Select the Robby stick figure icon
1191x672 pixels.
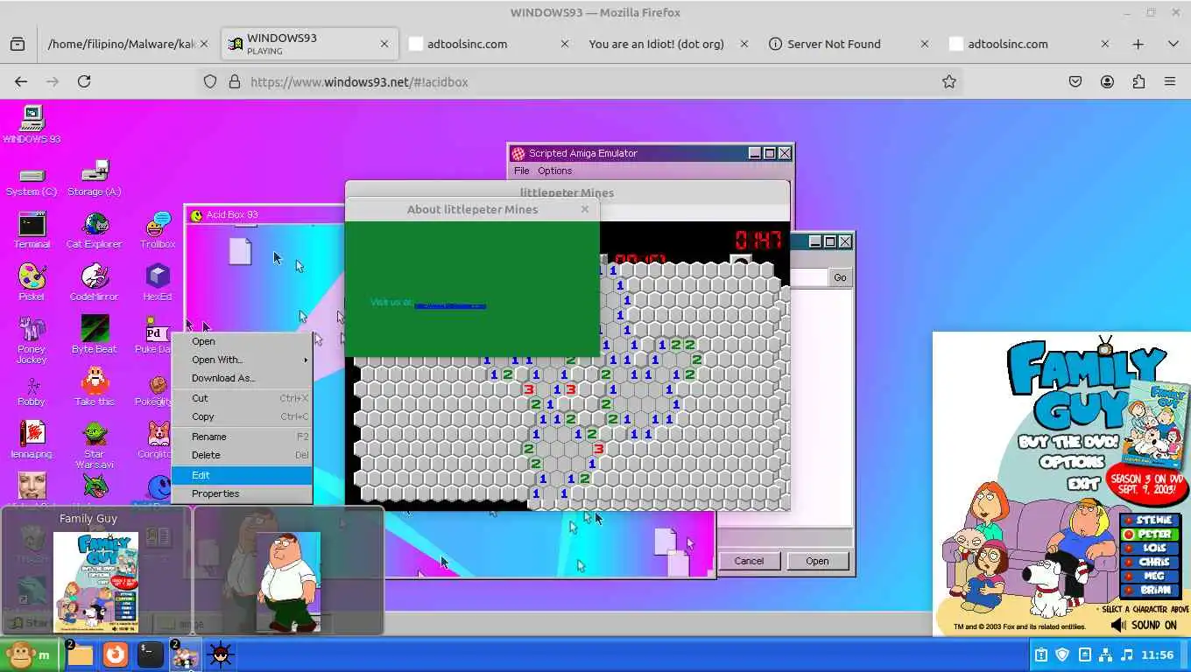(32, 391)
